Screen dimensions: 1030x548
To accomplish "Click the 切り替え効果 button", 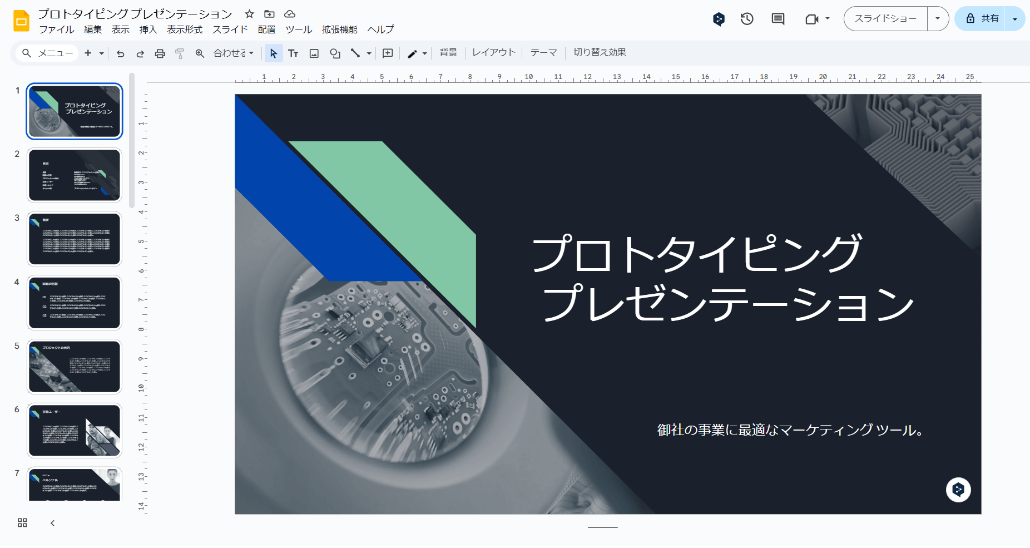I will tap(600, 52).
